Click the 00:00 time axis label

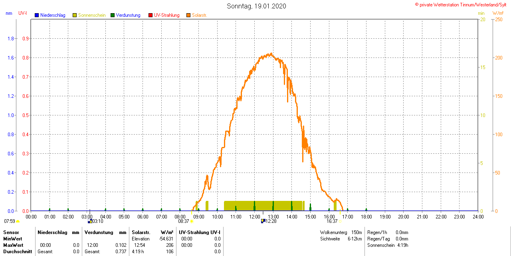pyautogui.click(x=31, y=216)
